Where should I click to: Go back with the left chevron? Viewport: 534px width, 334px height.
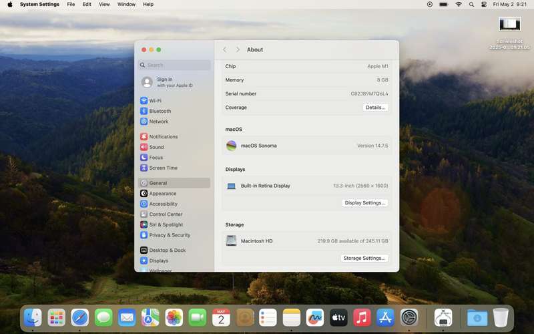[225, 49]
